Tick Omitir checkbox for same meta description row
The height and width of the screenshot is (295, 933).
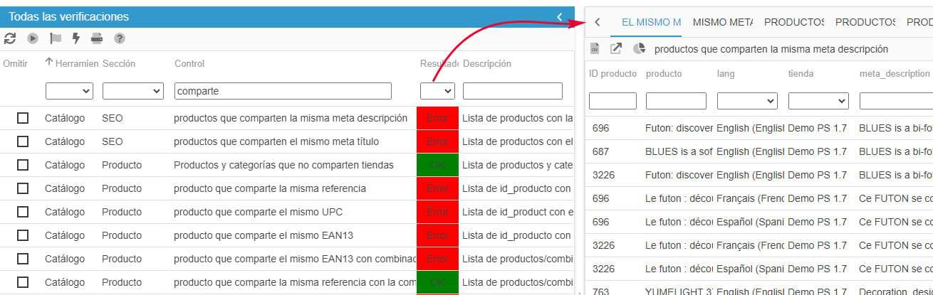coord(23,118)
